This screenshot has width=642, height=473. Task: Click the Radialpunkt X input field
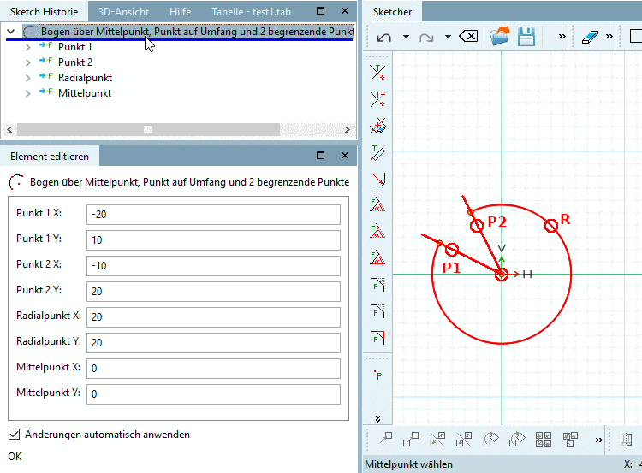[213, 317]
